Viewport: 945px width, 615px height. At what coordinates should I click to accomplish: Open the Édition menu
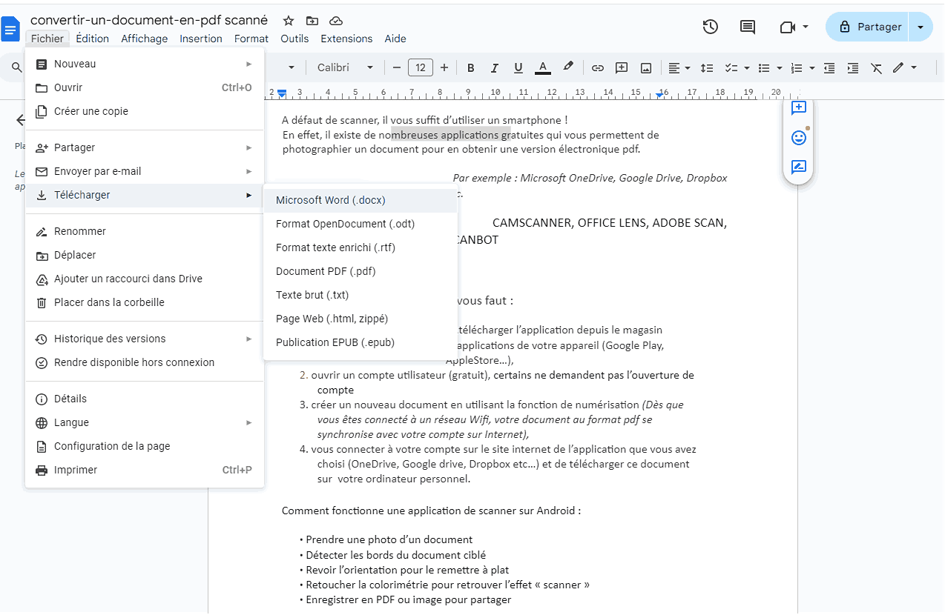click(x=92, y=39)
